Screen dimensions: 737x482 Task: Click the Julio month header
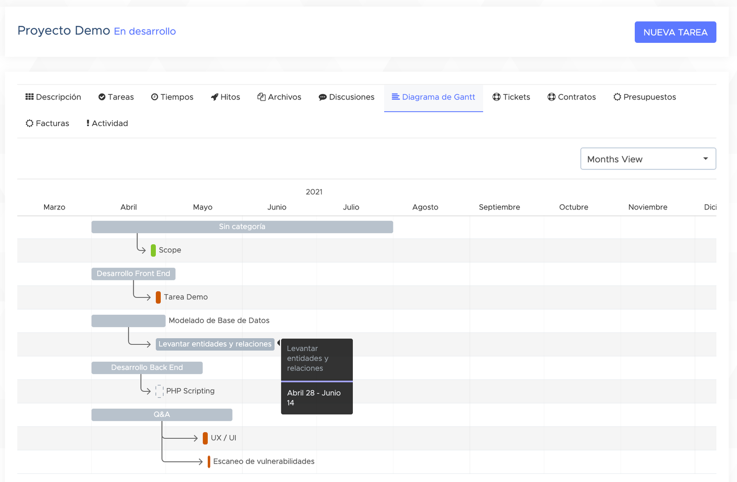click(x=351, y=207)
